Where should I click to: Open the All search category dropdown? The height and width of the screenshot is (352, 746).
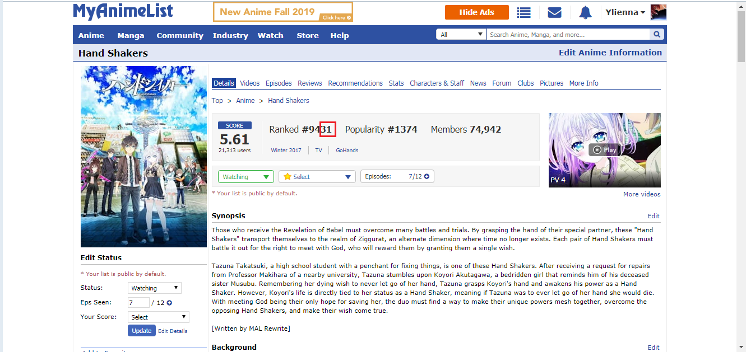[x=461, y=35]
